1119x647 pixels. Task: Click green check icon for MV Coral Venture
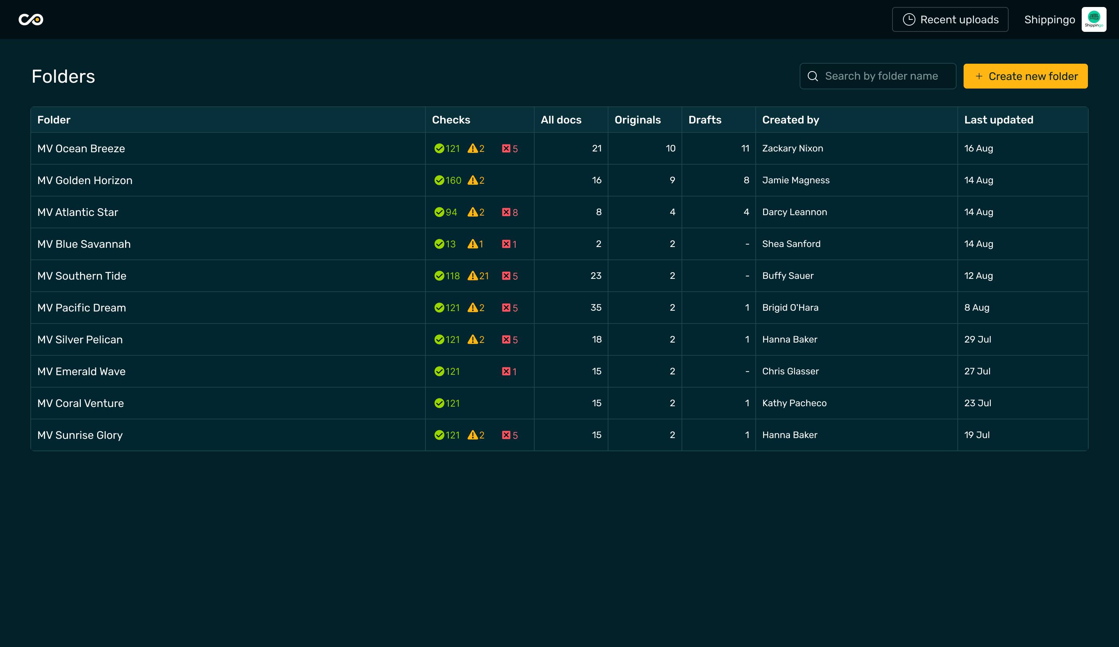pyautogui.click(x=439, y=404)
